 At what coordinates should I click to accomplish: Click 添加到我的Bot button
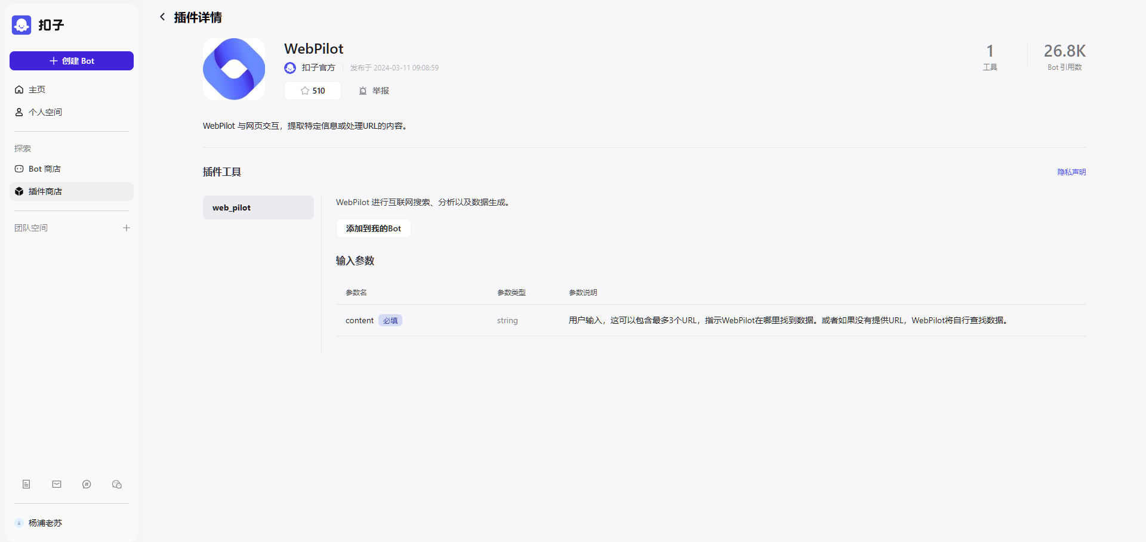tap(374, 228)
